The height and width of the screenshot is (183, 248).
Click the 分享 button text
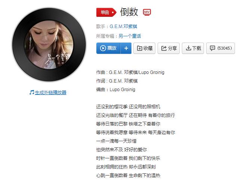[172, 48]
